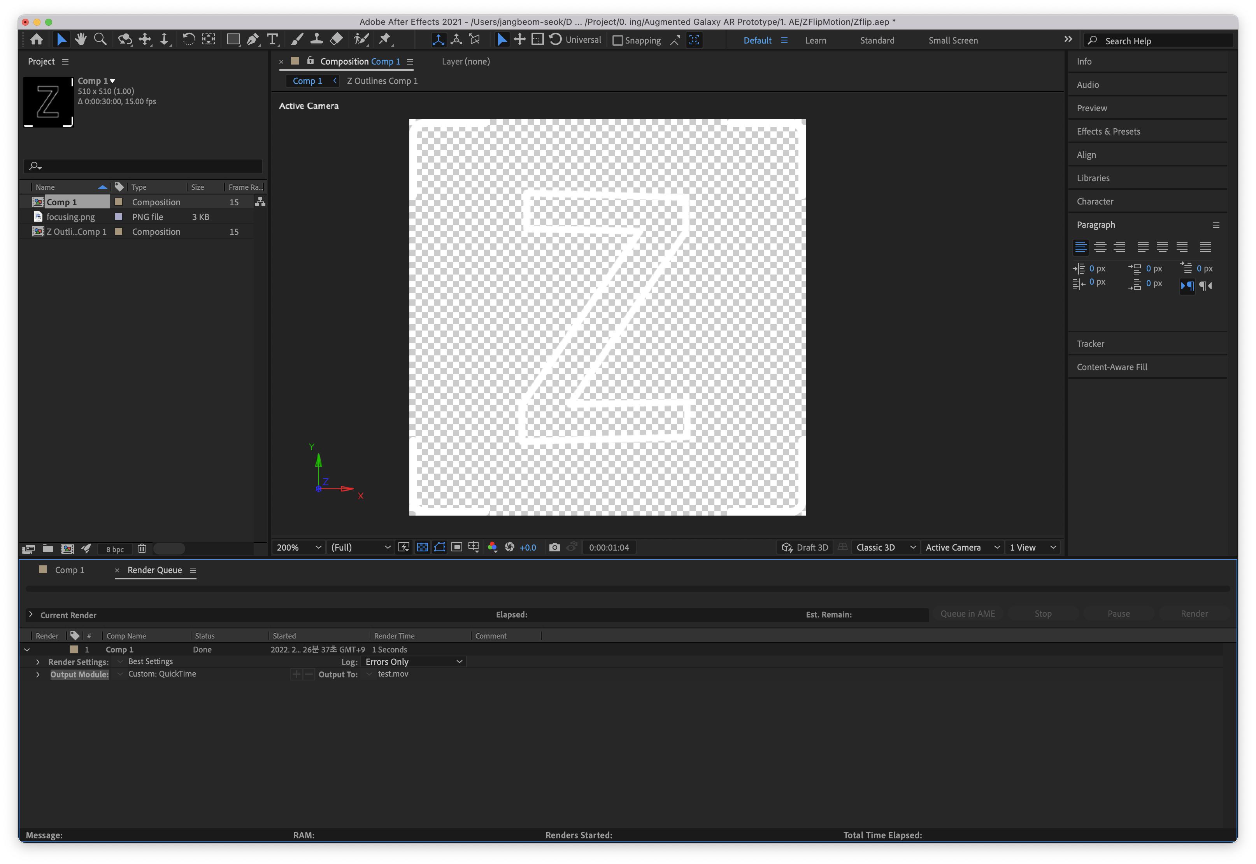1256x864 pixels.
Task: Click the Take Snapshot camera icon
Action: click(554, 547)
